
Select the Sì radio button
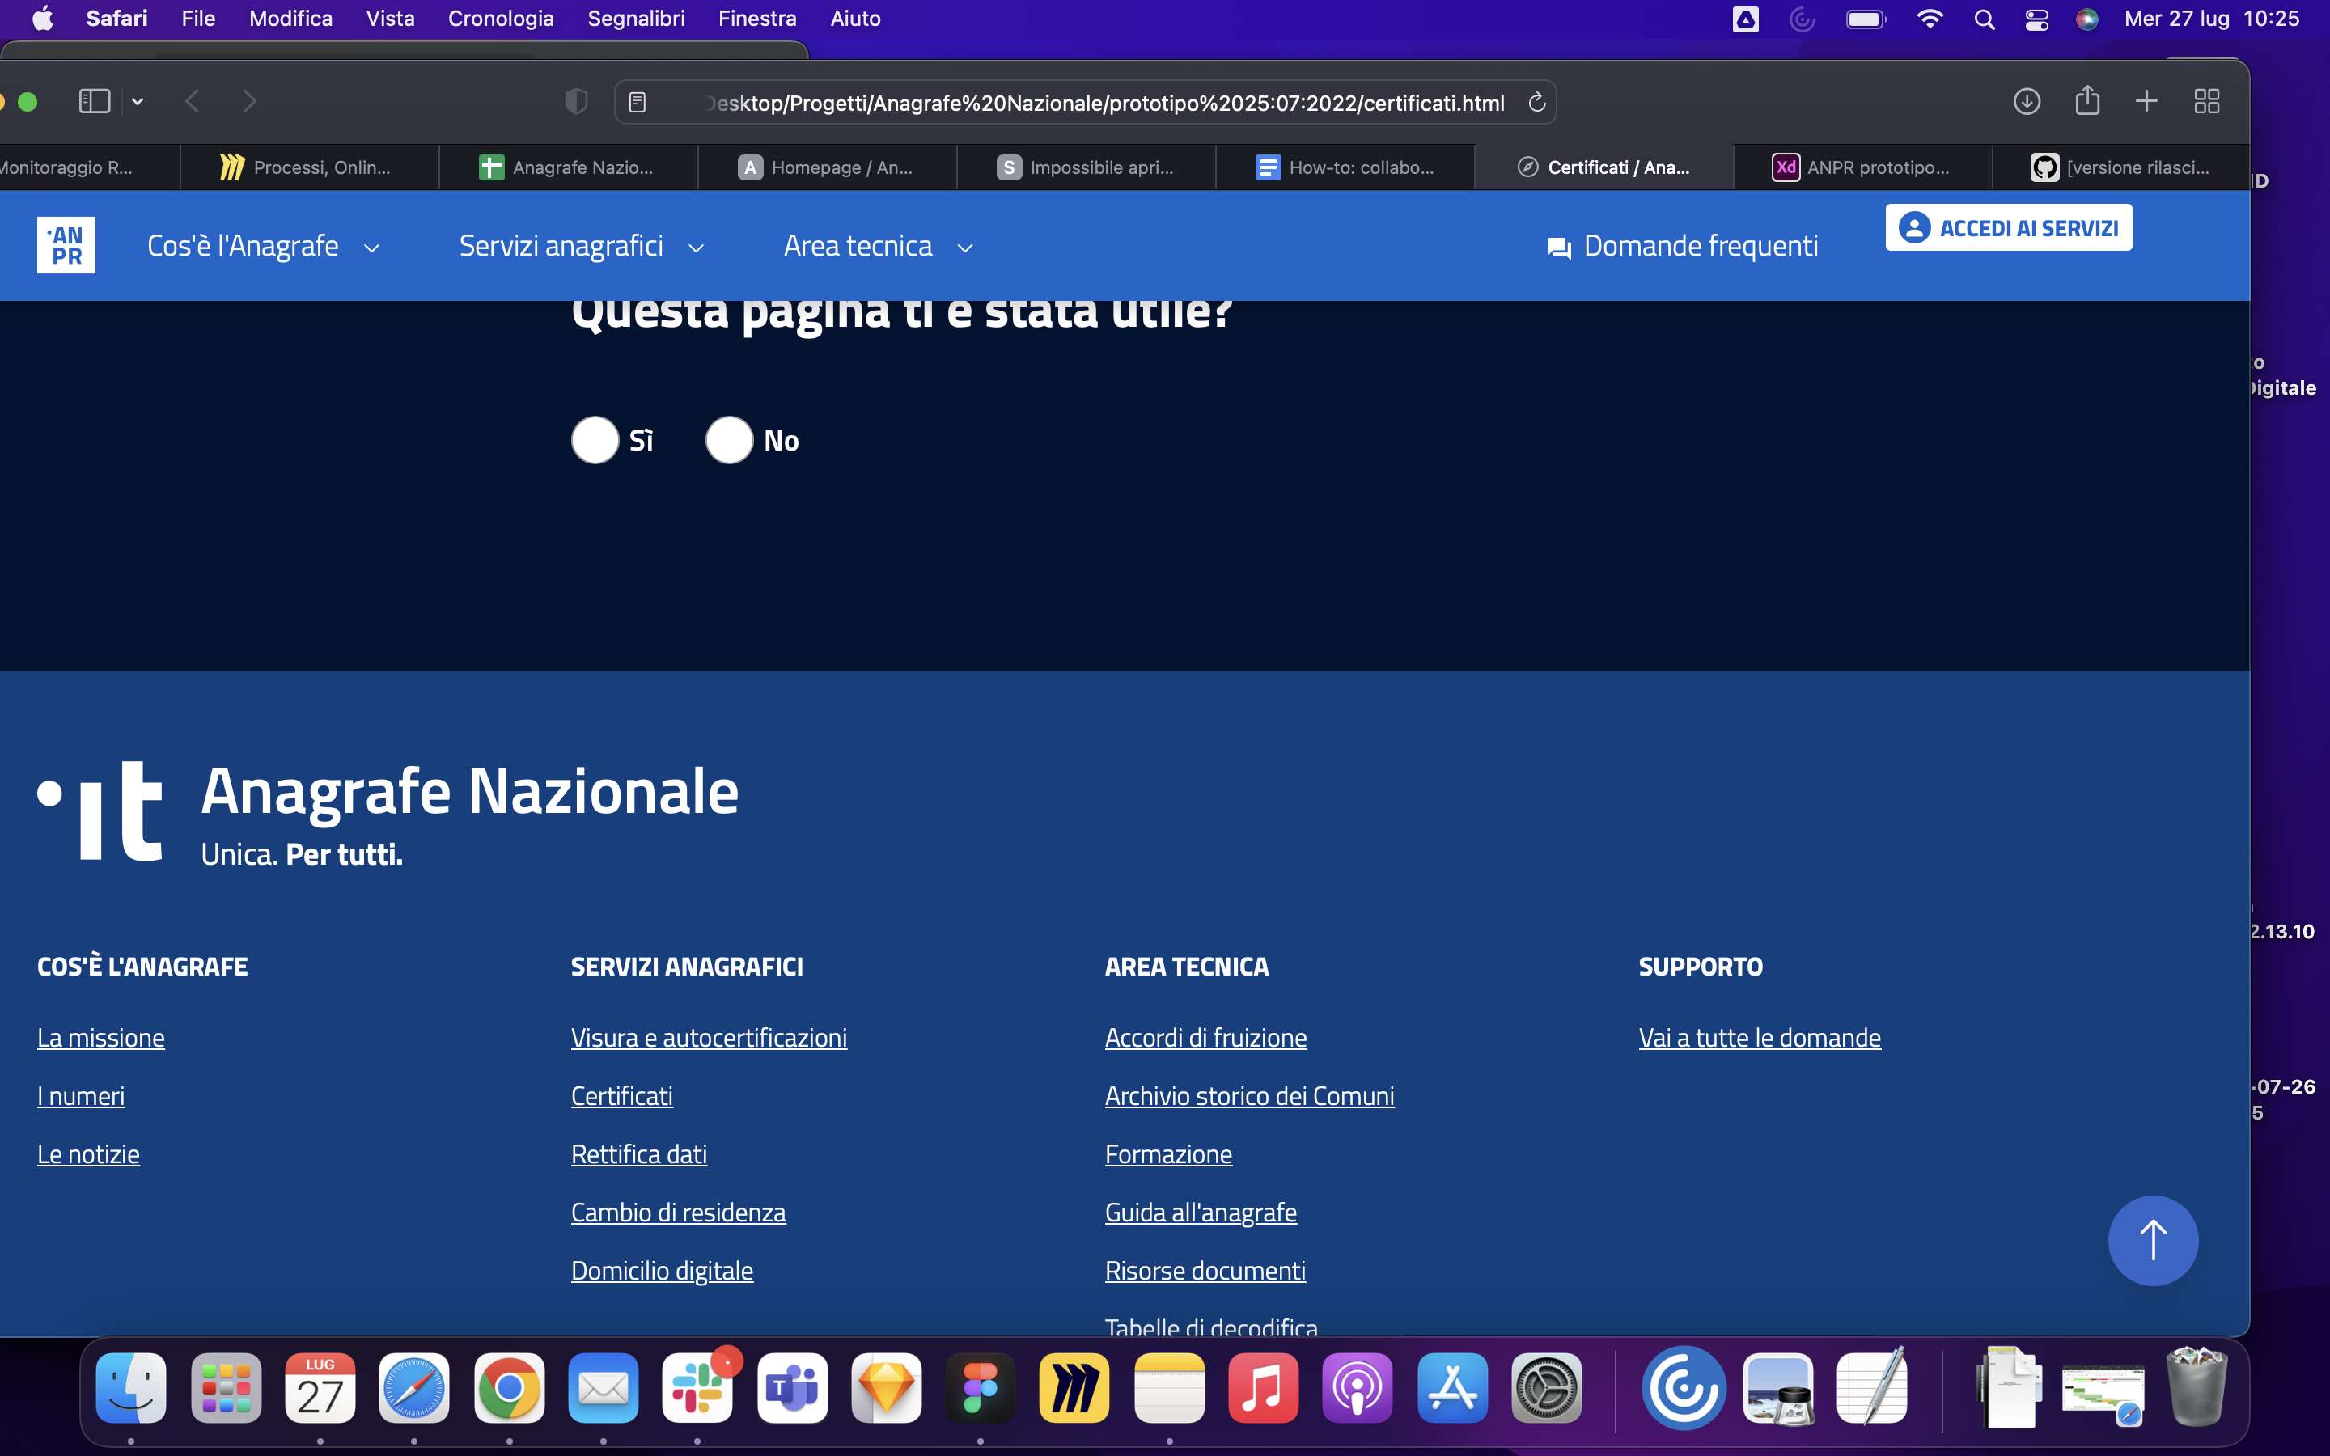pyautogui.click(x=594, y=439)
